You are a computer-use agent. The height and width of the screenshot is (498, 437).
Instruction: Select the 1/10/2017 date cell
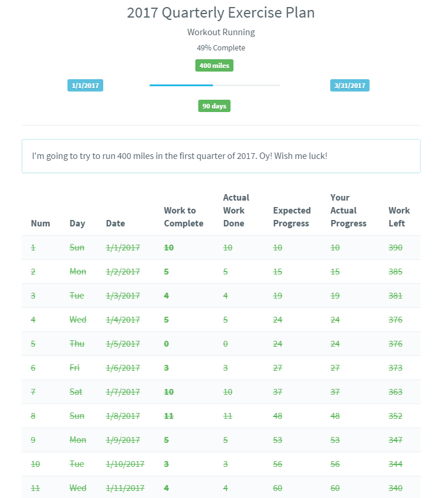125,464
